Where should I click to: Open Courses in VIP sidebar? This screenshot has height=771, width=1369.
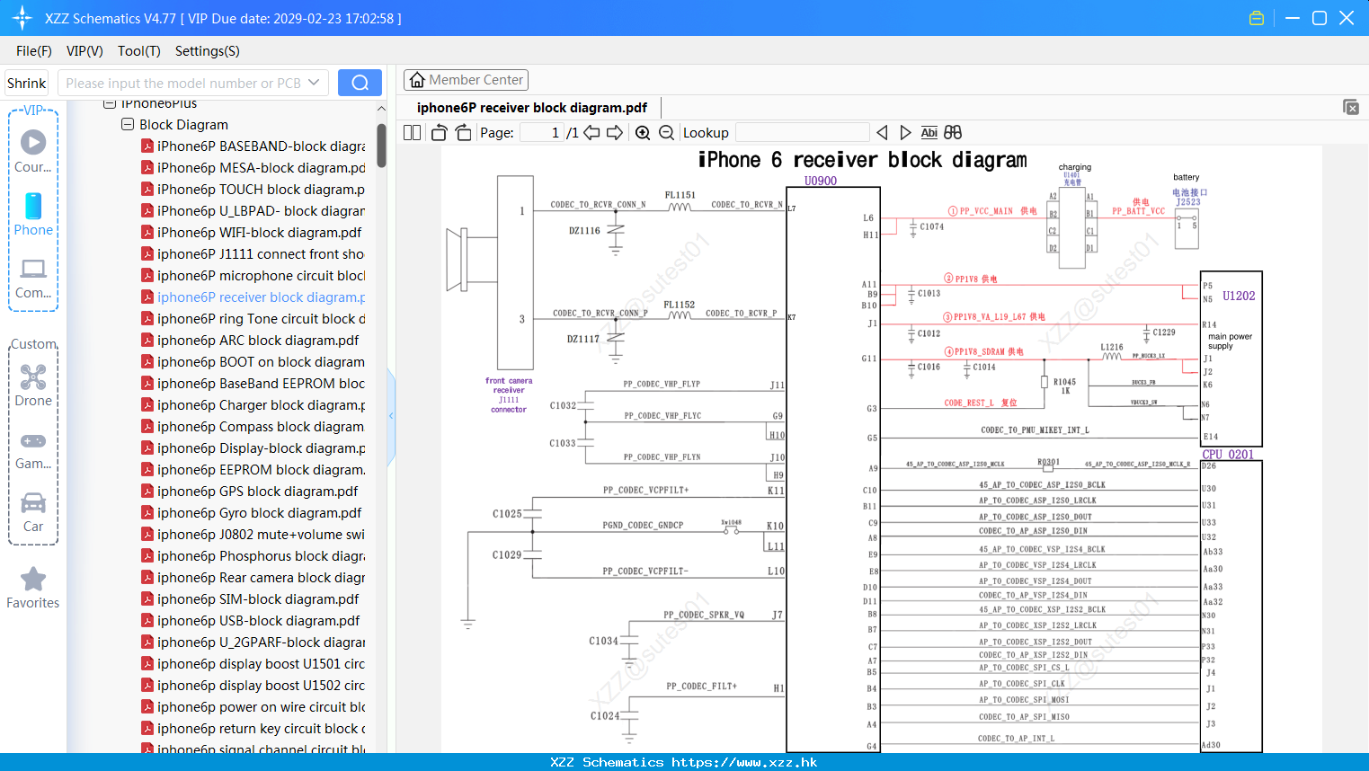click(x=33, y=151)
